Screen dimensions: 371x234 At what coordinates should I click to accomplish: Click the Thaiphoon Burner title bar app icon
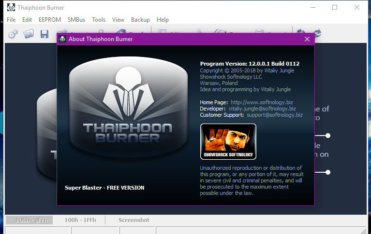(11, 8)
